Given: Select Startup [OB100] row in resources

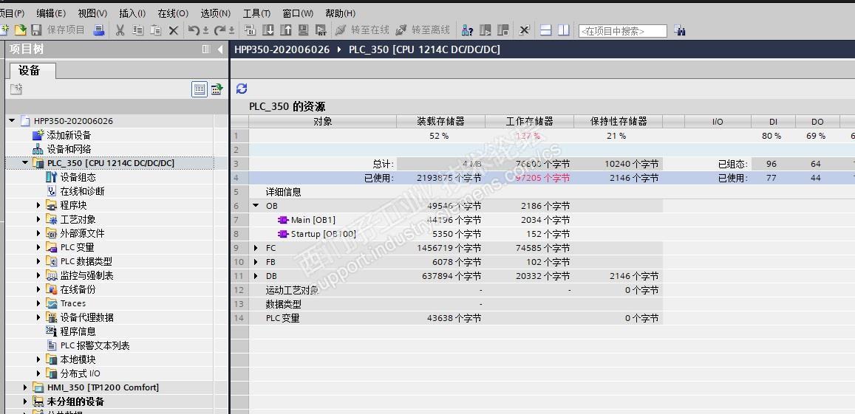Looking at the screenshot, I should (317, 234).
